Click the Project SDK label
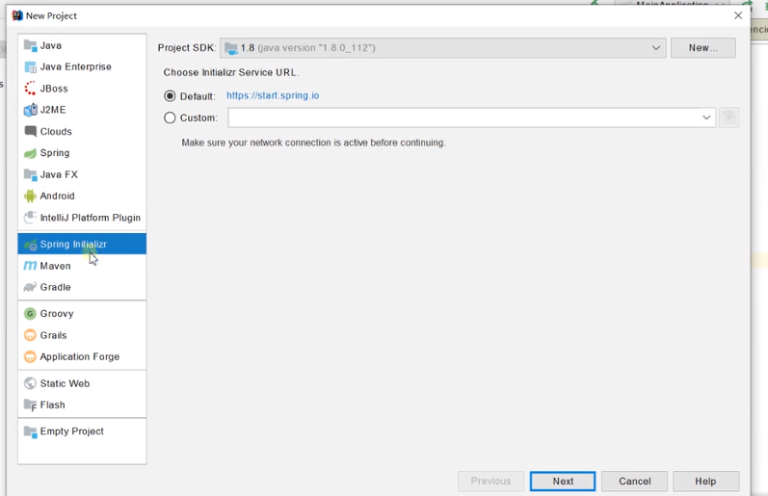768x496 pixels. click(x=187, y=48)
